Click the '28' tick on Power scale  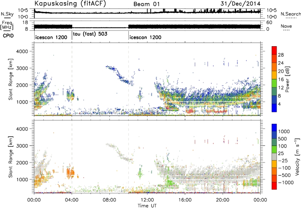pyautogui.click(x=281, y=55)
